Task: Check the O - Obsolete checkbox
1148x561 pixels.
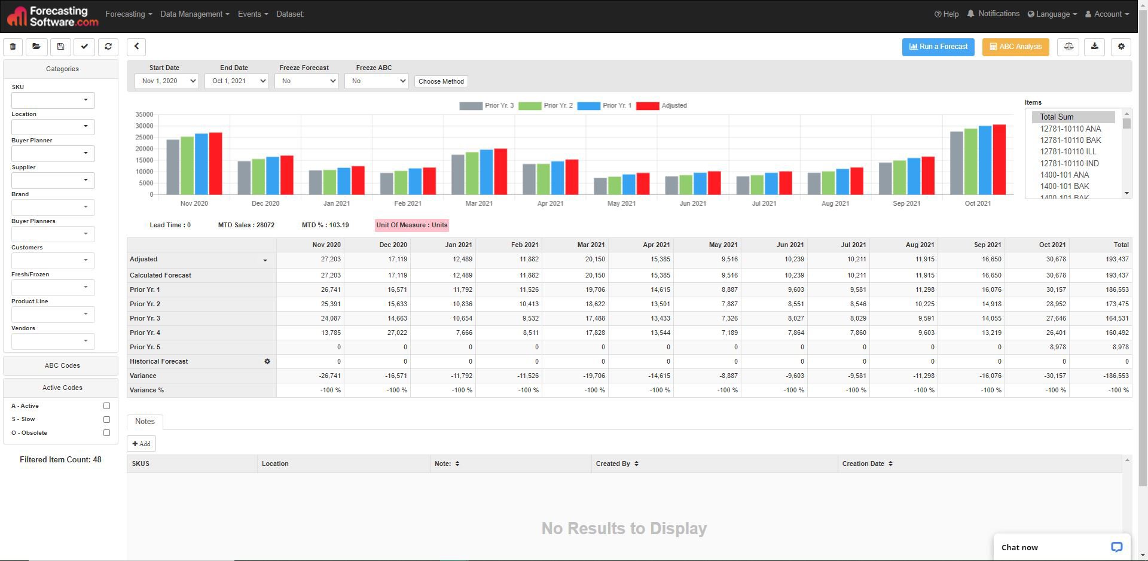Action: (106, 433)
